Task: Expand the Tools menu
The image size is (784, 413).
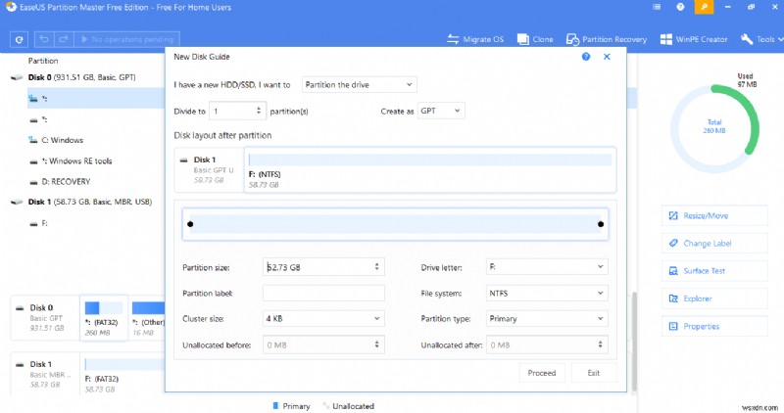Action: (761, 39)
